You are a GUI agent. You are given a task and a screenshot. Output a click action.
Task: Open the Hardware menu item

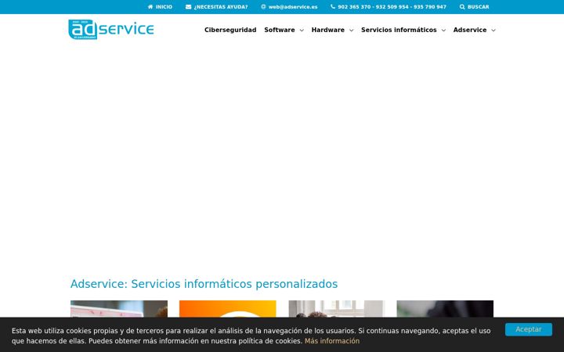pyautogui.click(x=327, y=30)
